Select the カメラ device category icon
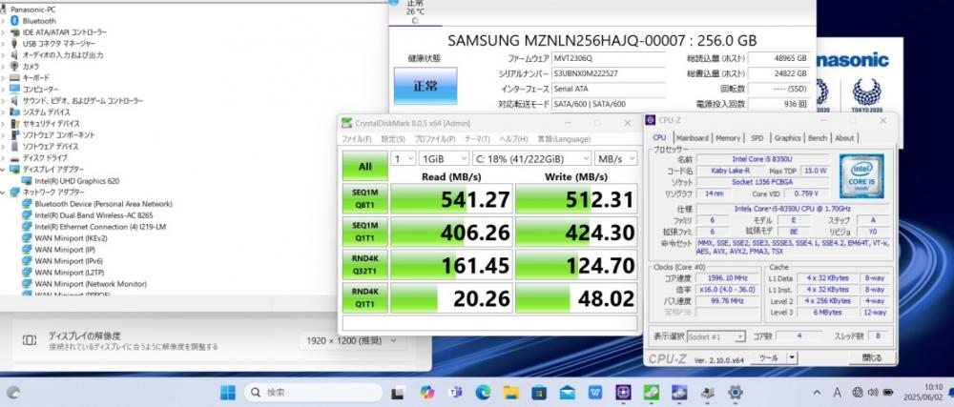The height and width of the screenshot is (407, 954). [x=15, y=66]
